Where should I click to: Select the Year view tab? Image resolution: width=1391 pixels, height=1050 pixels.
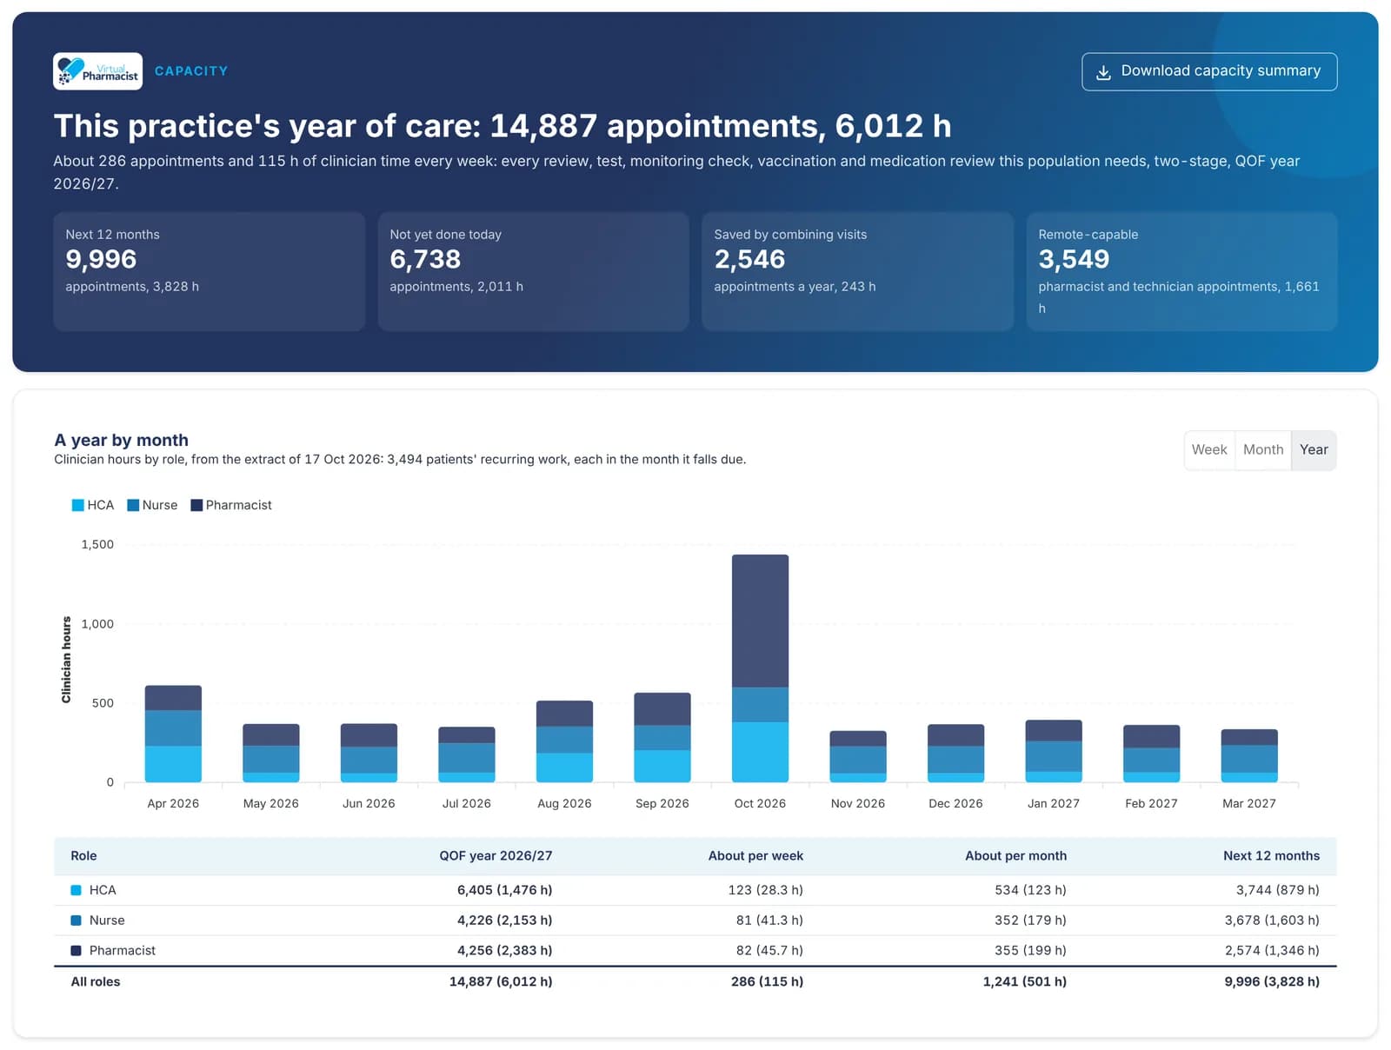point(1314,449)
